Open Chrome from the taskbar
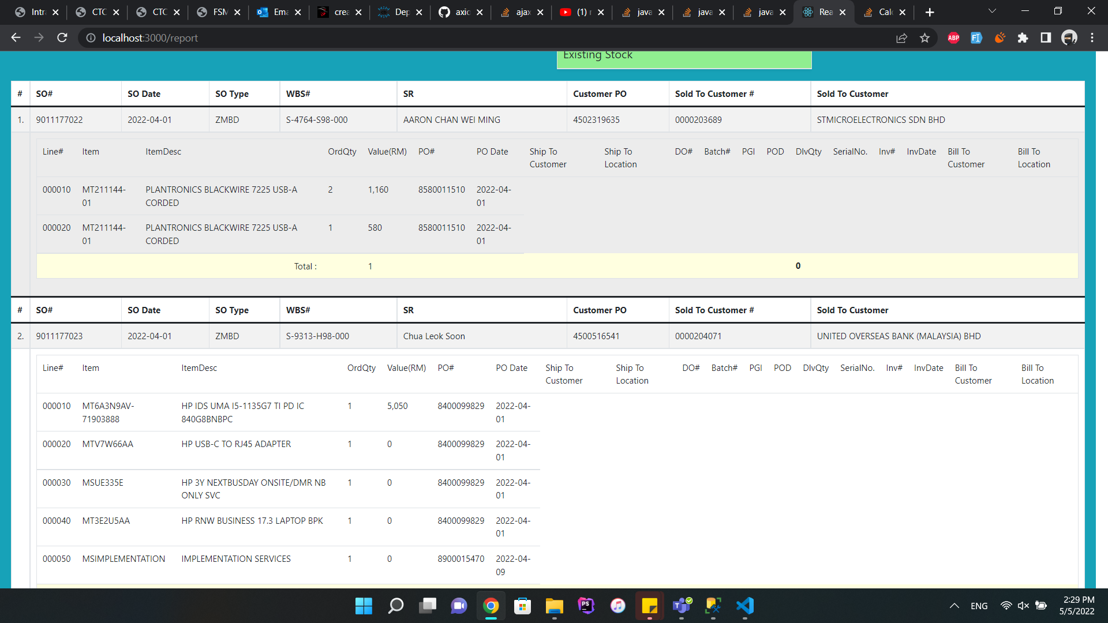 click(x=491, y=606)
